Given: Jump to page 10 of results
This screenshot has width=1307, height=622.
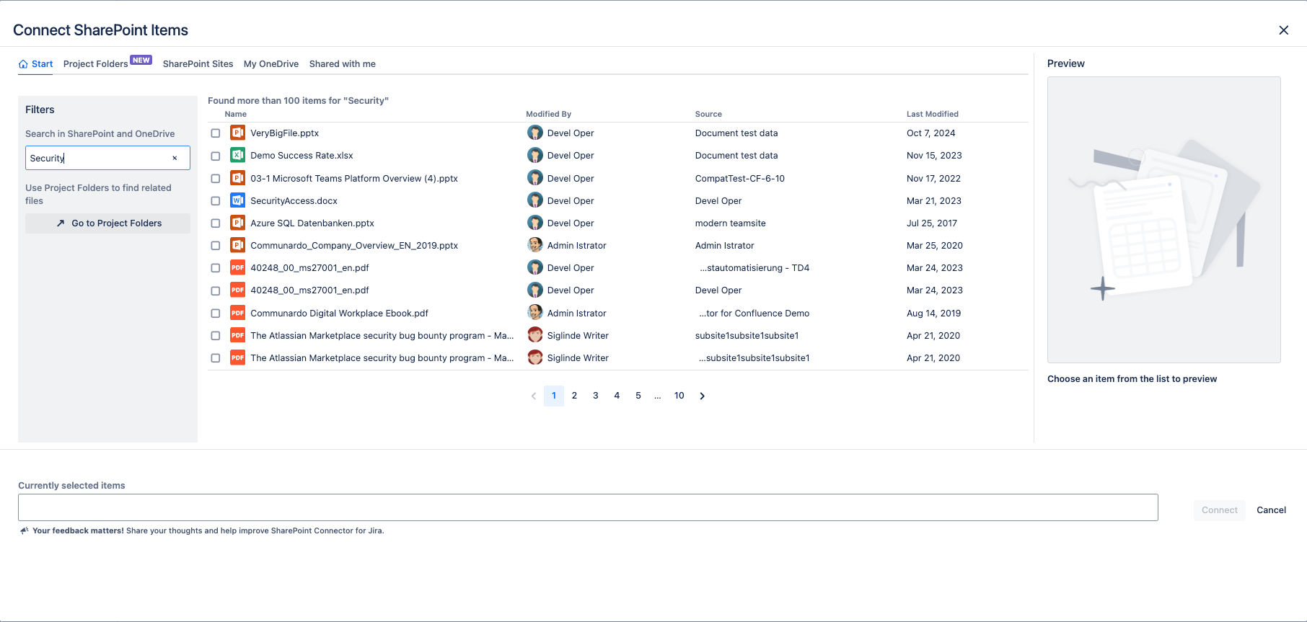Looking at the screenshot, I should click(x=679, y=396).
